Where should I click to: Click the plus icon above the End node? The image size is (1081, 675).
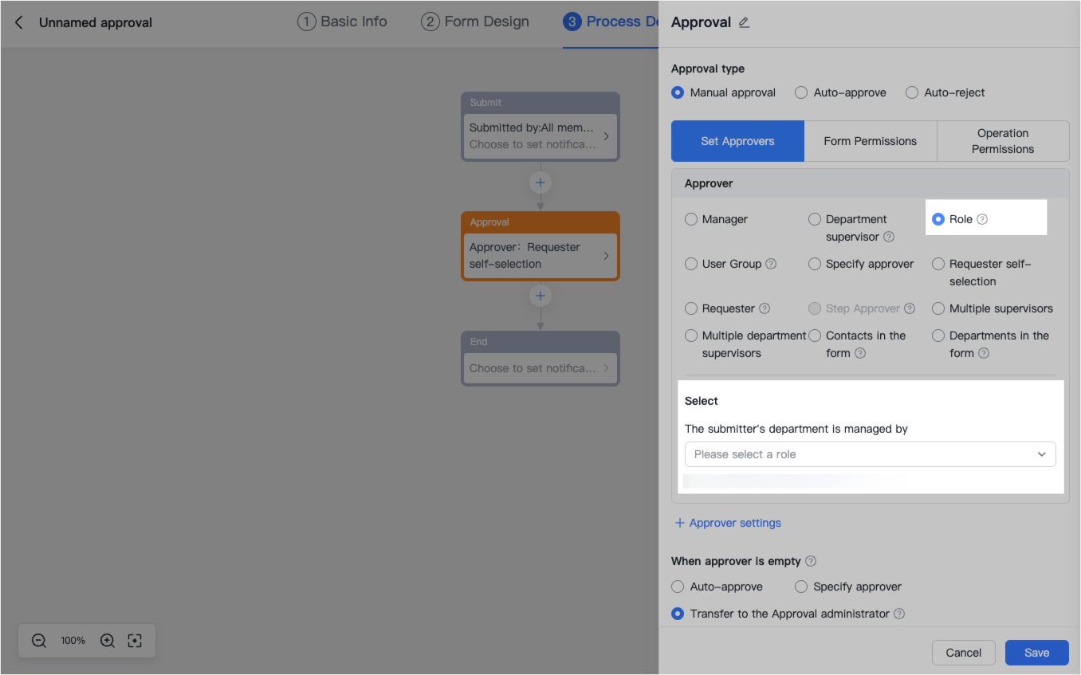click(x=540, y=295)
